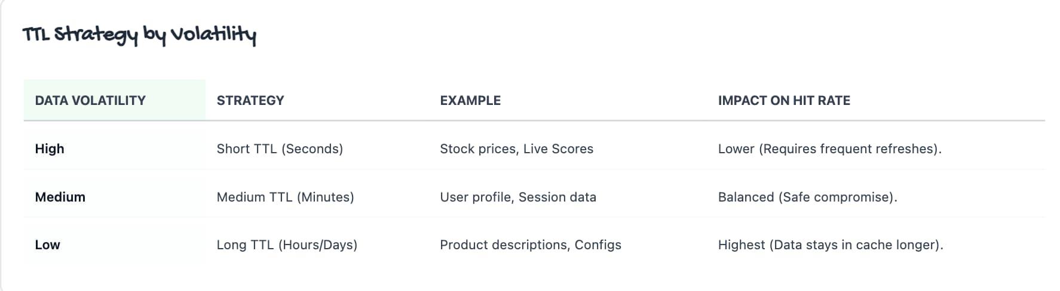Select the 'Lower (Requires frequent refreshes)' cell

829,149
